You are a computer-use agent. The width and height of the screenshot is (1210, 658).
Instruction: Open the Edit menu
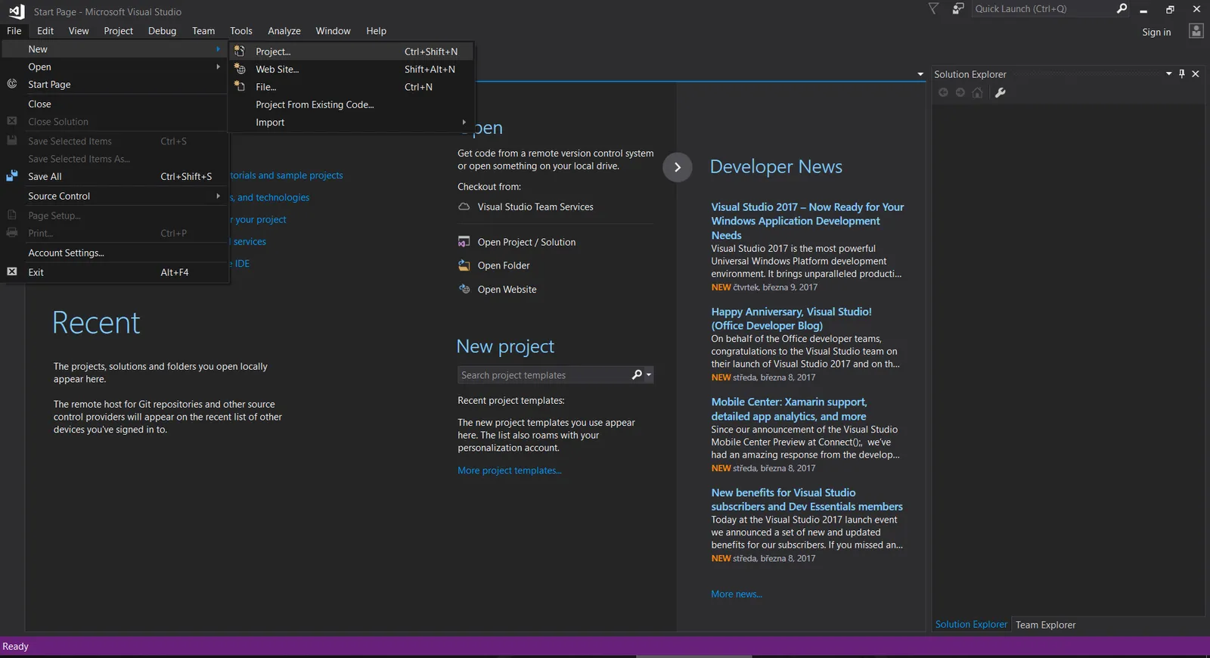[45, 31]
